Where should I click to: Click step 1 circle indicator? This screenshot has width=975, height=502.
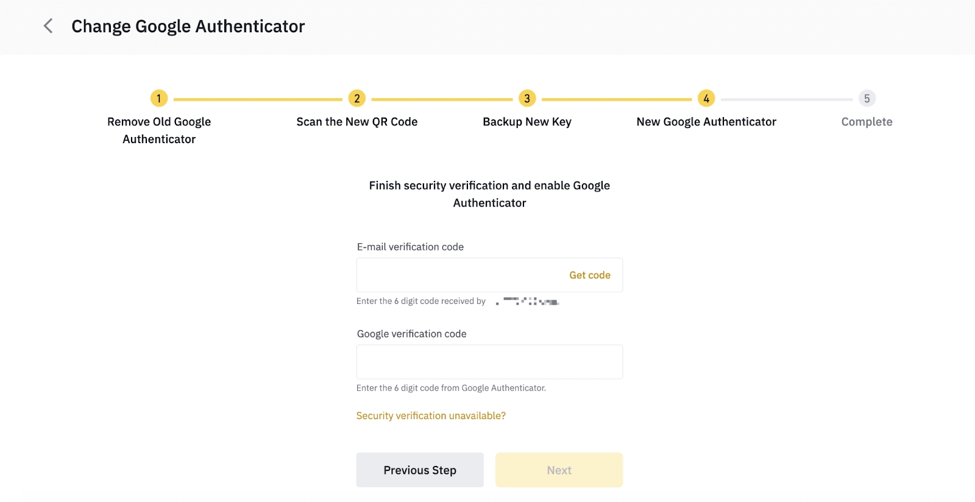[x=159, y=99]
